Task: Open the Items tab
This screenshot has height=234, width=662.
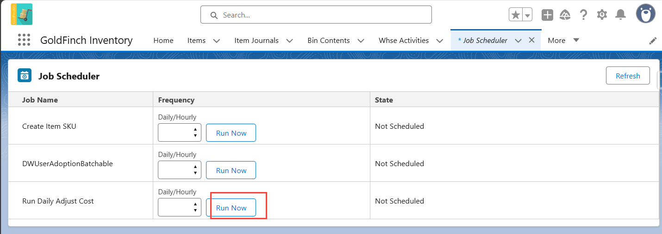Action: coord(196,40)
